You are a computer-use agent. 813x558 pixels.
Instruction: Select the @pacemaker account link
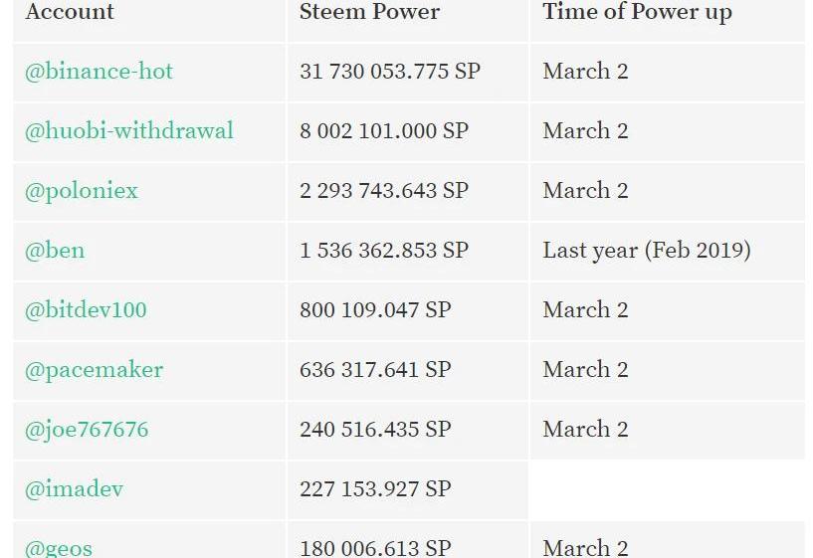click(94, 370)
